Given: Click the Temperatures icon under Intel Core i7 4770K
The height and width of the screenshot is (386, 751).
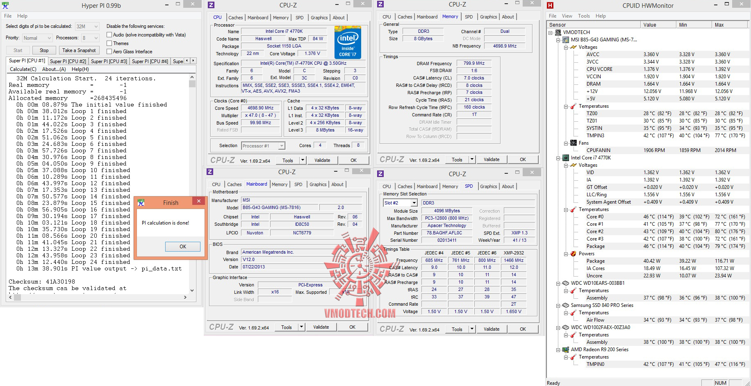Looking at the screenshot, I should tap(573, 209).
